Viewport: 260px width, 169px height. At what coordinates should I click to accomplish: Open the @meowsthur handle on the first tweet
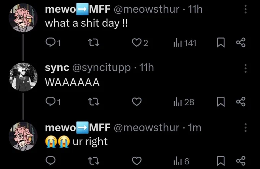tap(146, 9)
